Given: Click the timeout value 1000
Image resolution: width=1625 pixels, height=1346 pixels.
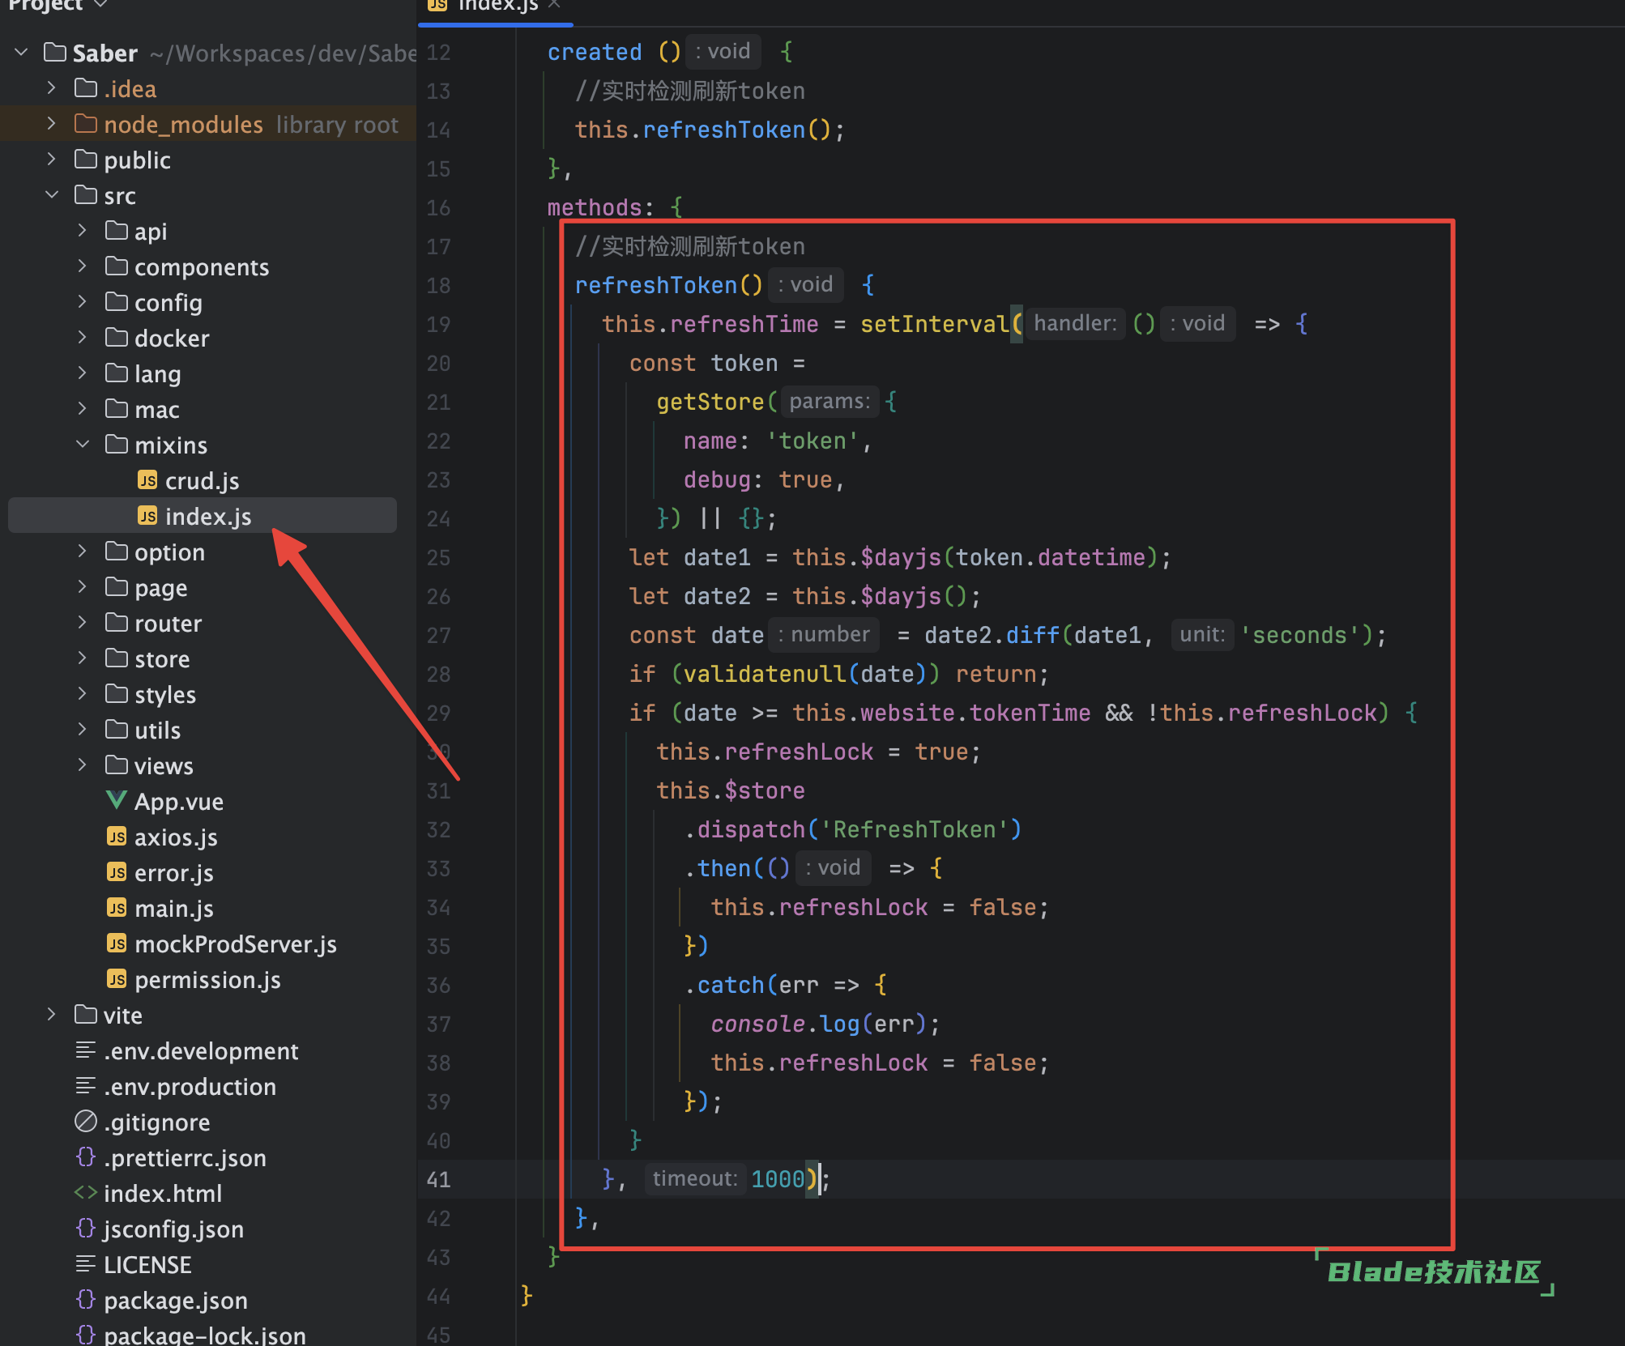Looking at the screenshot, I should pyautogui.click(x=778, y=1179).
